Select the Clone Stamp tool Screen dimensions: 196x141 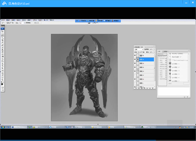2,50
